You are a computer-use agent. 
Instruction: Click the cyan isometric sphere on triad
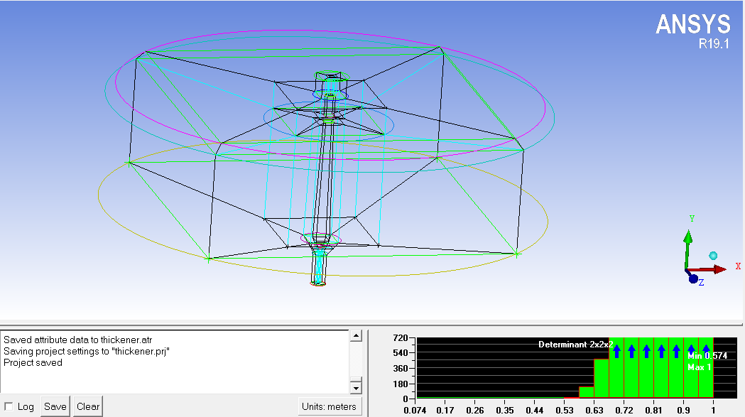[x=713, y=256]
